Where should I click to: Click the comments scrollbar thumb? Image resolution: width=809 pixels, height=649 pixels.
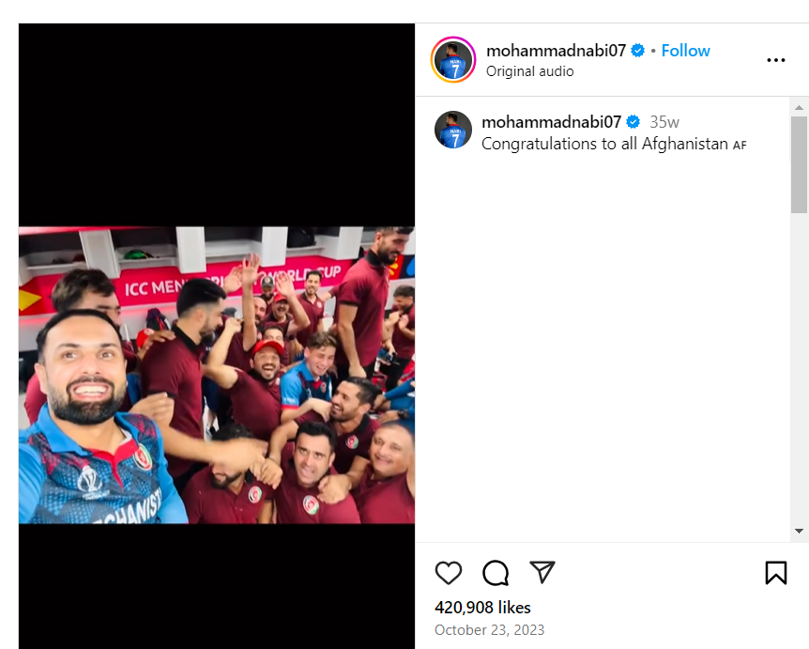(799, 164)
